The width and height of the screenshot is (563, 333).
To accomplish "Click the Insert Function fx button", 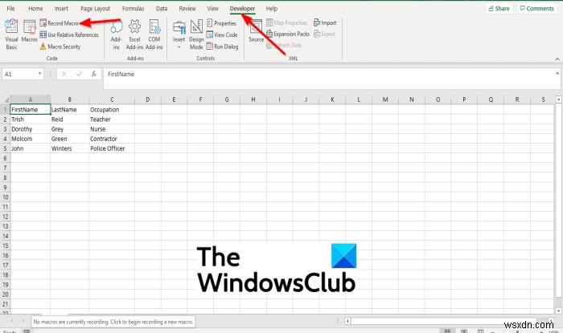I will coord(94,74).
